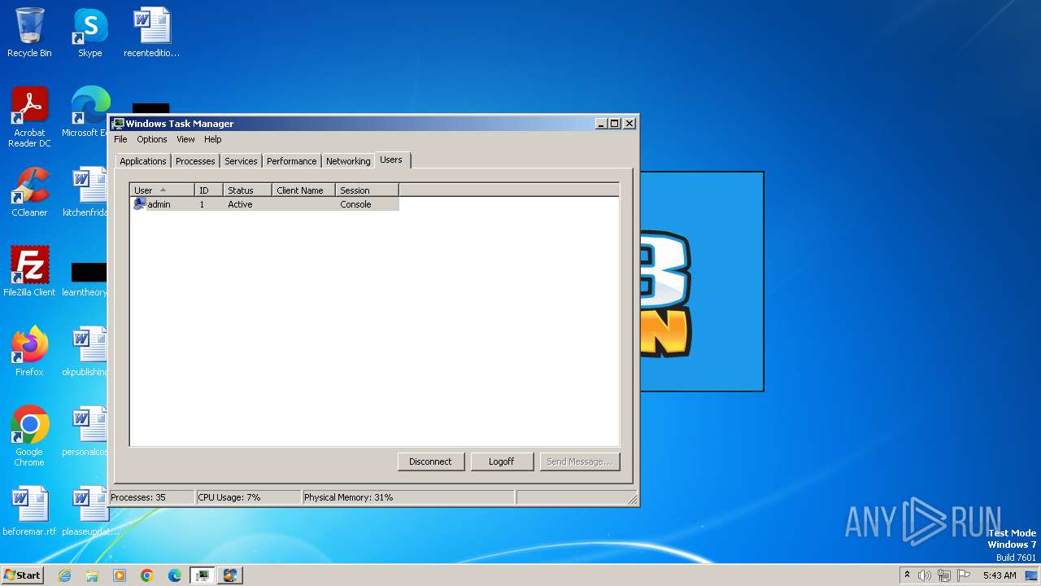Click the 5:43 AM taskbar clock

click(x=1000, y=575)
